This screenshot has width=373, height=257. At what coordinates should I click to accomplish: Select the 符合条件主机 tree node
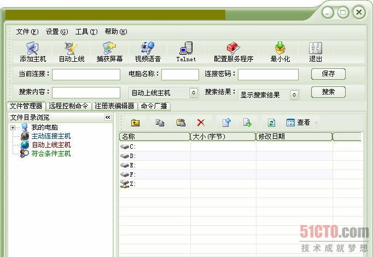coord(51,154)
